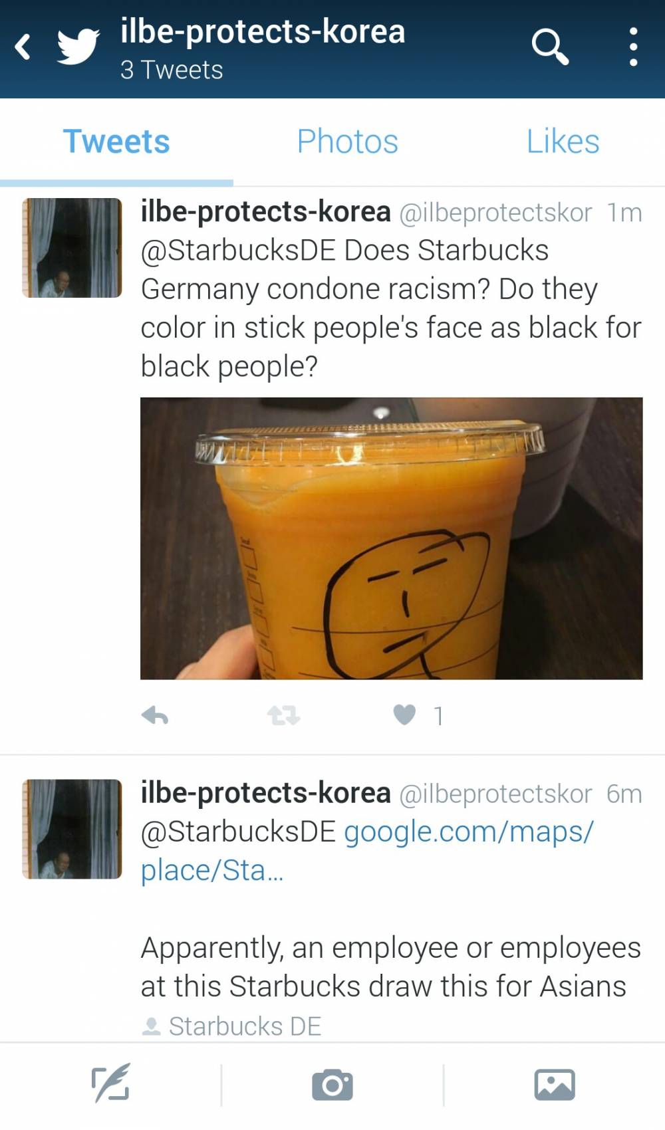Switch to the Likes tab
This screenshot has height=1130, width=665.
(x=563, y=142)
